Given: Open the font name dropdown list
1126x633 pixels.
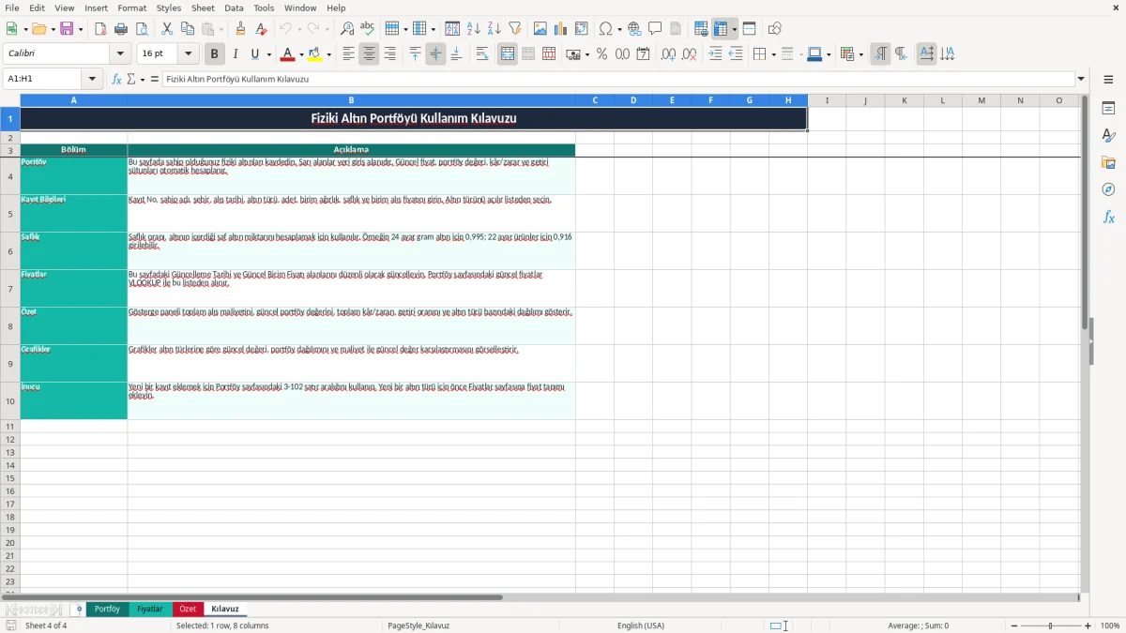Looking at the screenshot, I should [120, 54].
